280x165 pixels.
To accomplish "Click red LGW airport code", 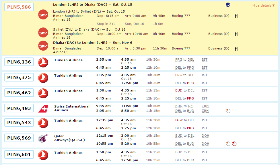I will [x=179, y=120].
